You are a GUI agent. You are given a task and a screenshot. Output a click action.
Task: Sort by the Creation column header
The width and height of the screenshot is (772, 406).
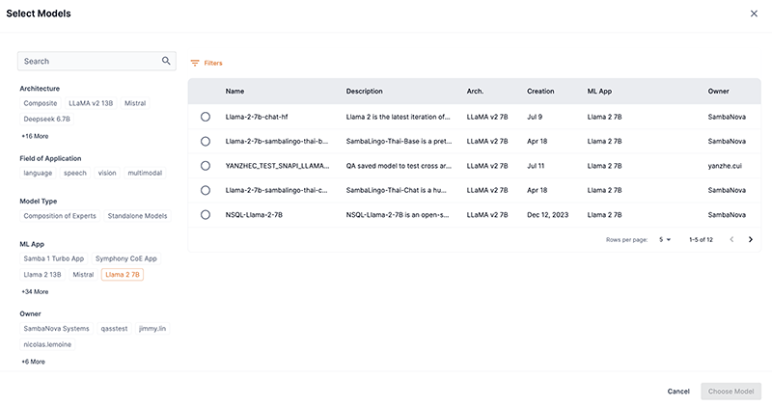point(540,92)
